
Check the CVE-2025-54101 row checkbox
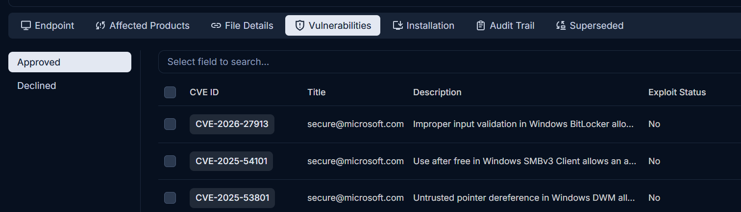(x=170, y=161)
